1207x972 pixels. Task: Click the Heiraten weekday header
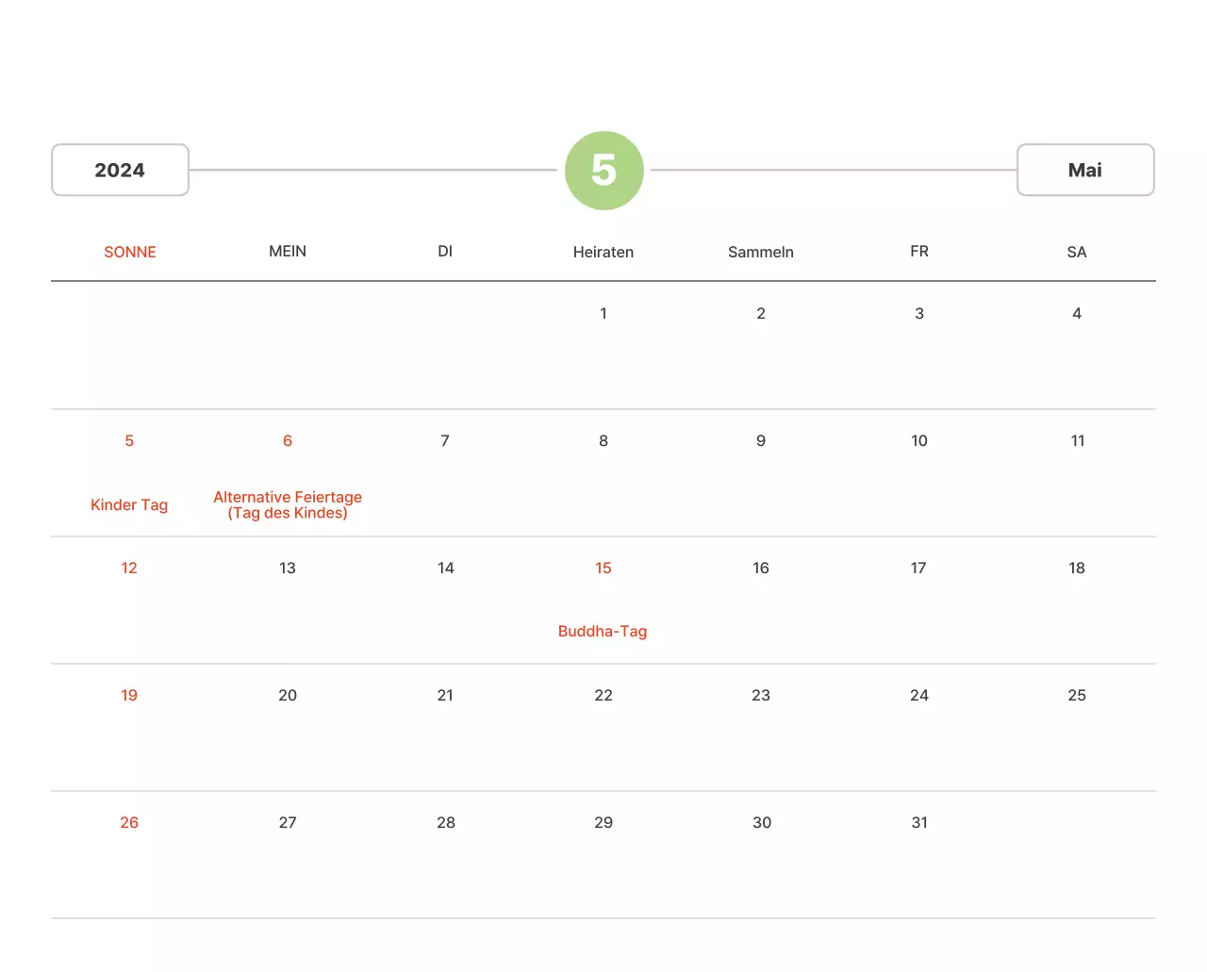(x=603, y=252)
